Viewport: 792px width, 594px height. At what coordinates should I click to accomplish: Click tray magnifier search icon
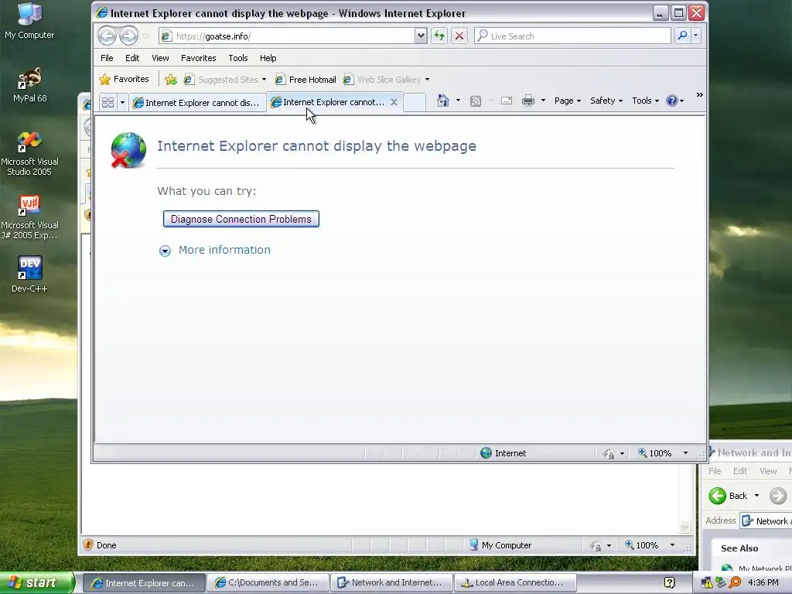[735, 582]
